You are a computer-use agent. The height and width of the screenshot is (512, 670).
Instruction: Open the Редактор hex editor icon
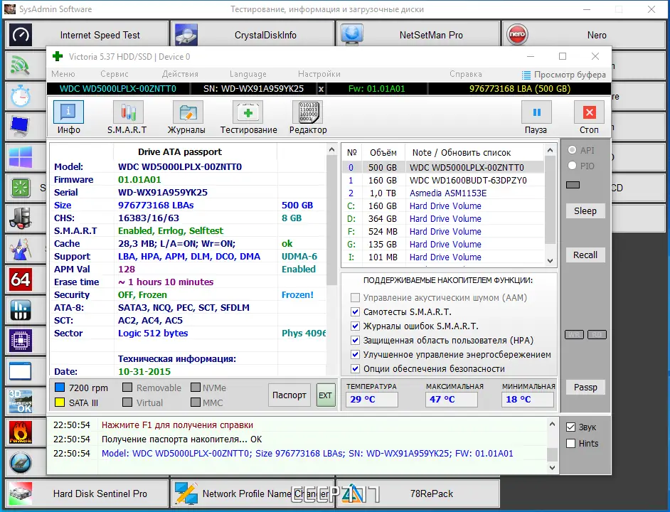(x=307, y=112)
